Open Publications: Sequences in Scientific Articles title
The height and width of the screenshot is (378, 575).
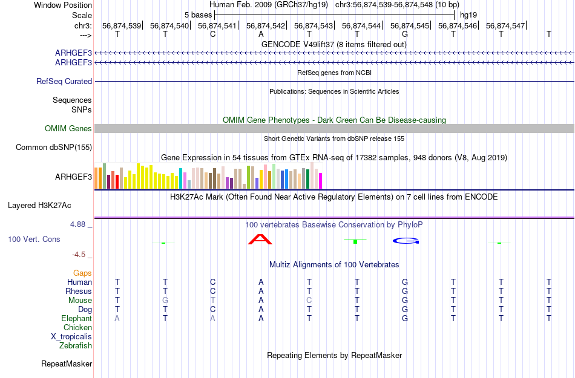334,91
